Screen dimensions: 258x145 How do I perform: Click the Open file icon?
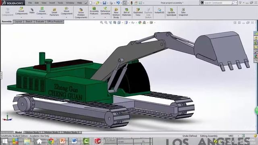pyautogui.click(x=98, y=3)
